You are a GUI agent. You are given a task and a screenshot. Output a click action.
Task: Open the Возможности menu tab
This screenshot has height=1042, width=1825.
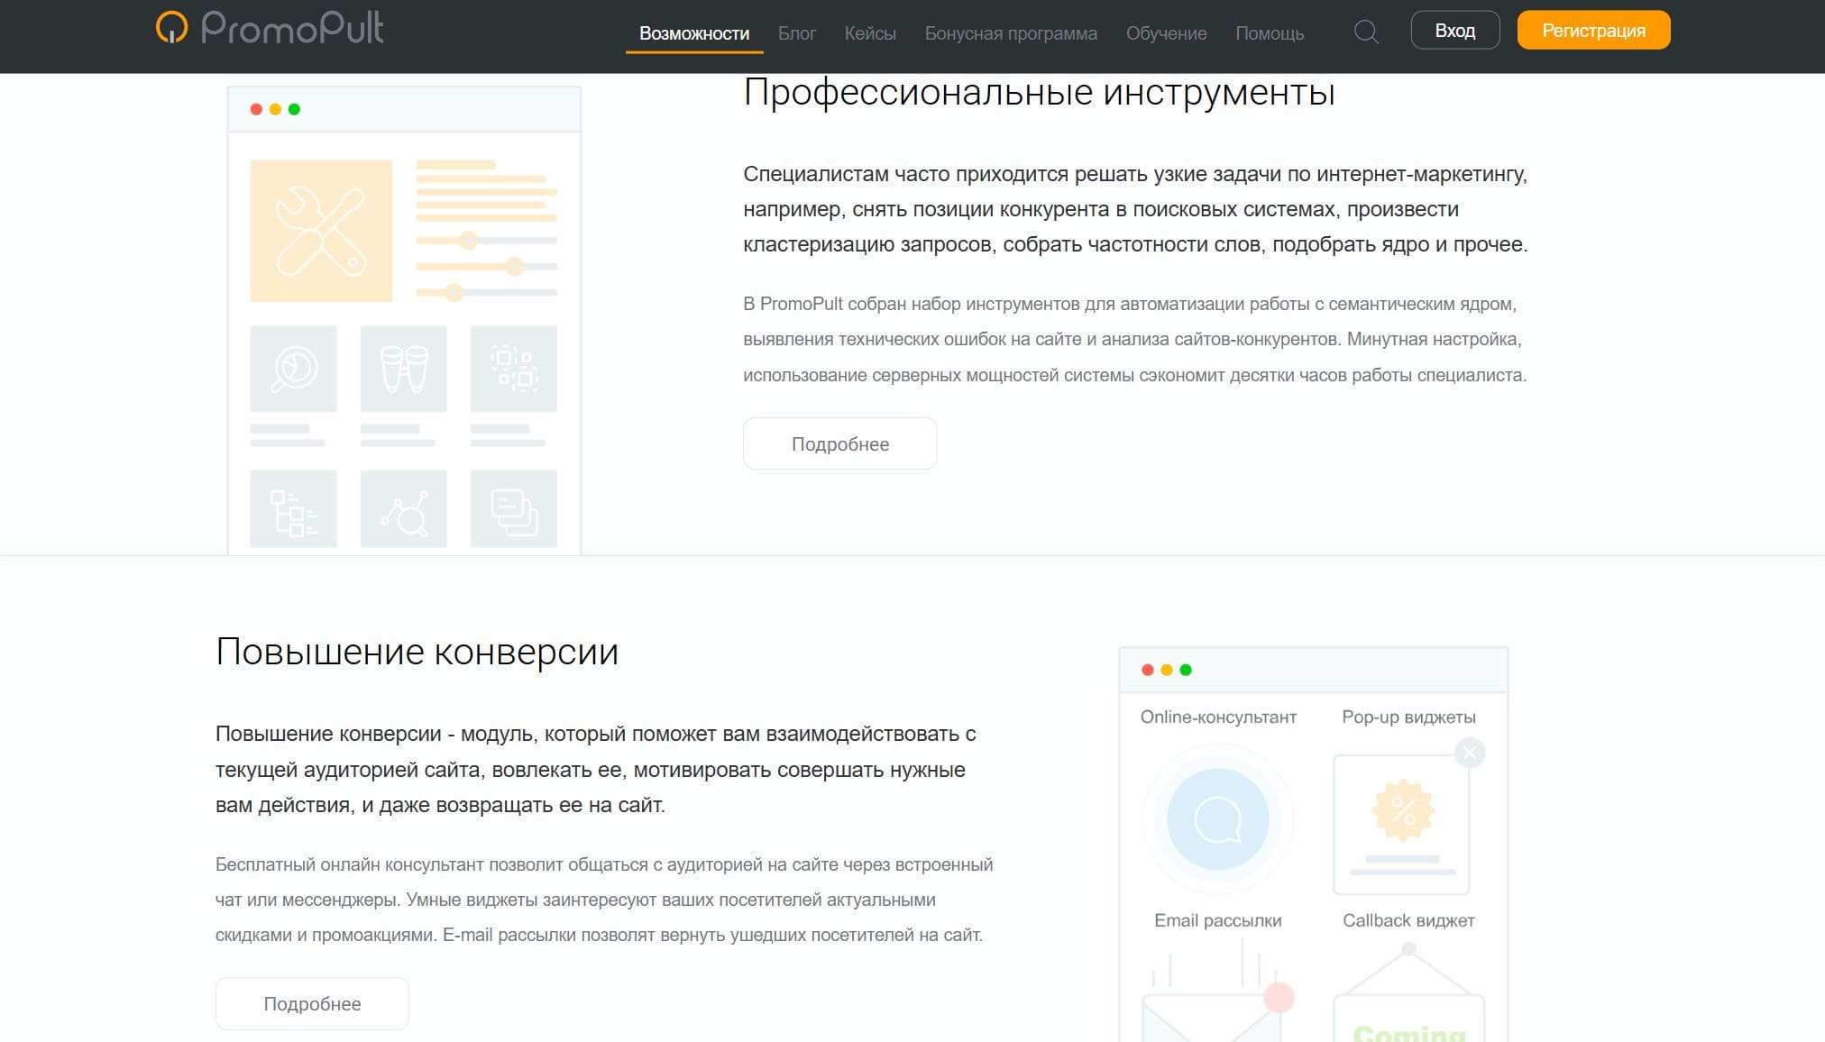pyautogui.click(x=694, y=33)
